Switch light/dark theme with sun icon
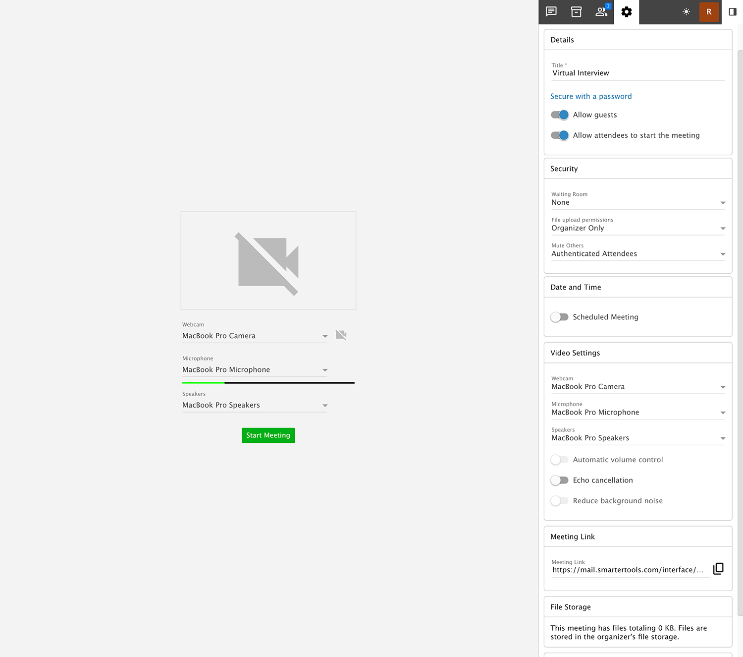The height and width of the screenshot is (657, 743). (686, 12)
